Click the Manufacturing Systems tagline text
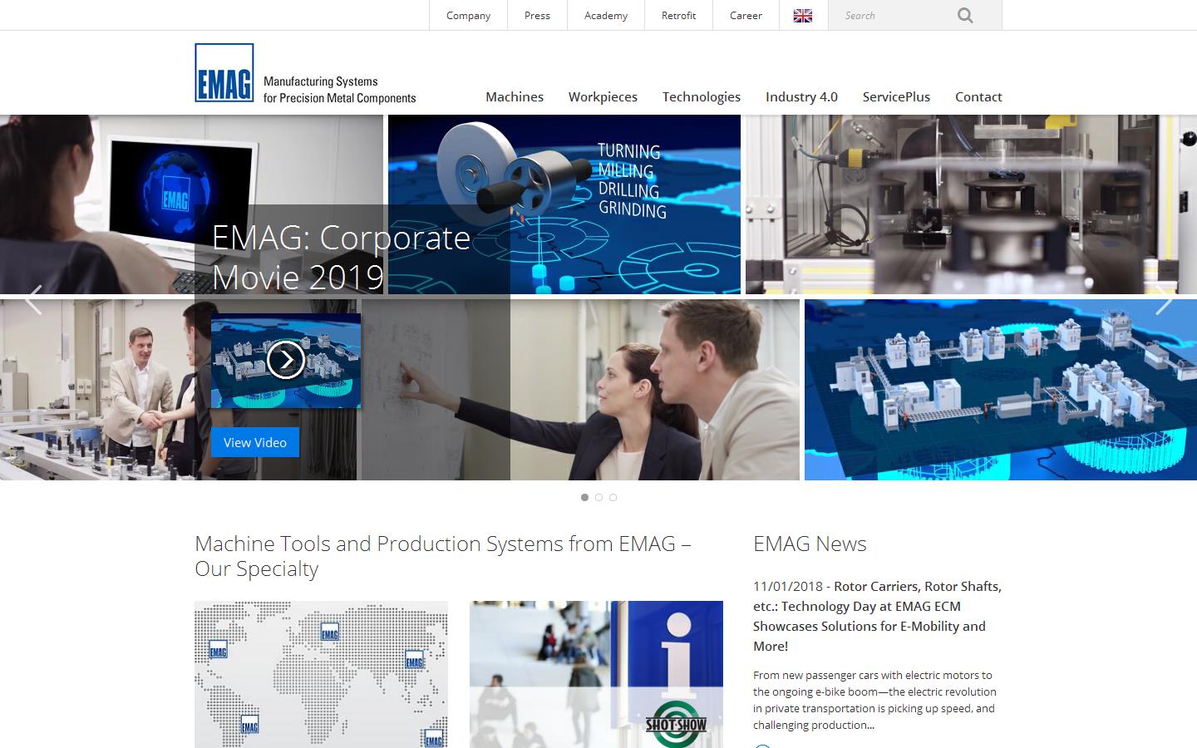Screen dimensions: 1197x748 coord(339,90)
